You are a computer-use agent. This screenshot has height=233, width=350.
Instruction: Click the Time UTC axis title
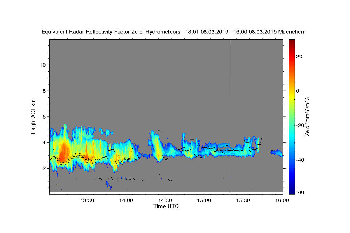coord(166,206)
